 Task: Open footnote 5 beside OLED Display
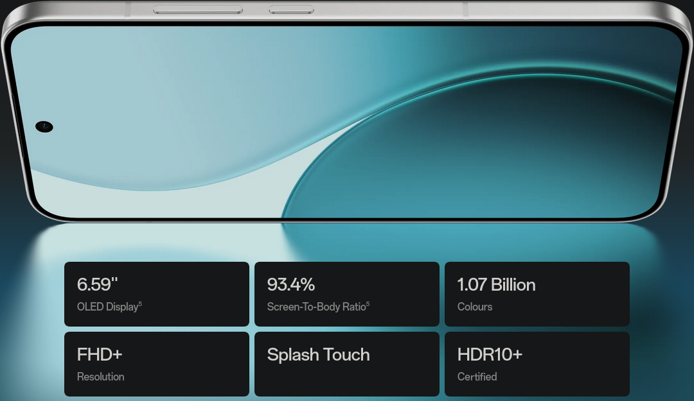(x=140, y=304)
